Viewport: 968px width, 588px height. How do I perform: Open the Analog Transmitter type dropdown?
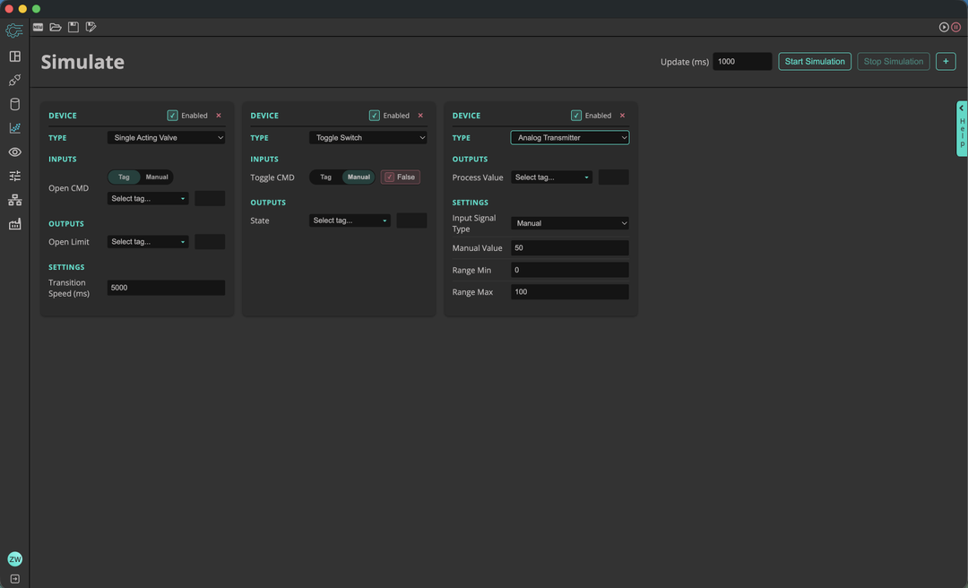pos(569,138)
